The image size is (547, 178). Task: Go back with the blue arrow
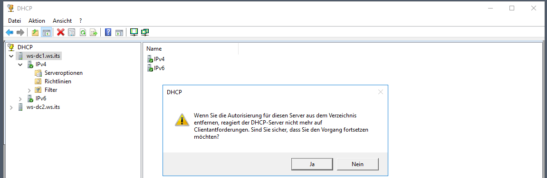[x=10, y=32]
